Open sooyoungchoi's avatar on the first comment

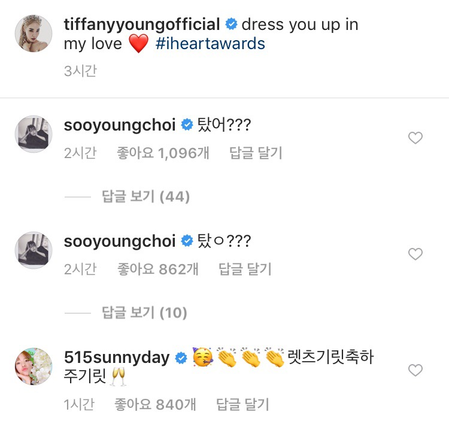click(x=34, y=134)
